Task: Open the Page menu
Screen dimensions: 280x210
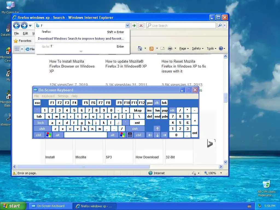Action: coord(184,48)
